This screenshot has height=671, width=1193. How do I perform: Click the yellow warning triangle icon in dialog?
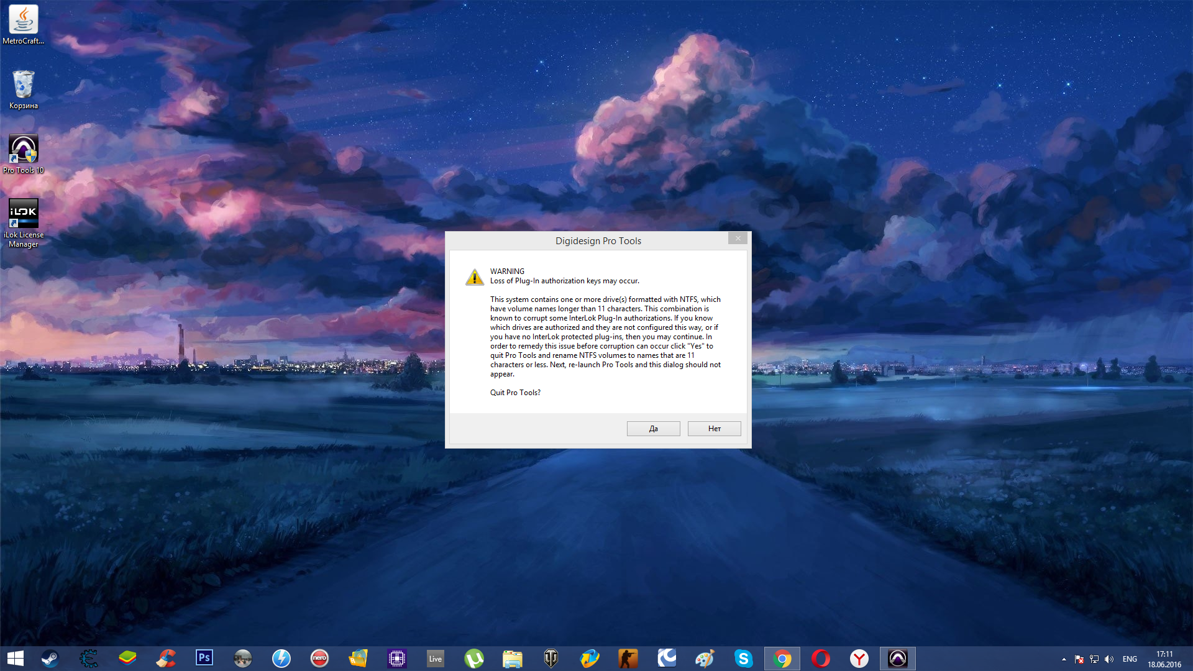click(475, 276)
